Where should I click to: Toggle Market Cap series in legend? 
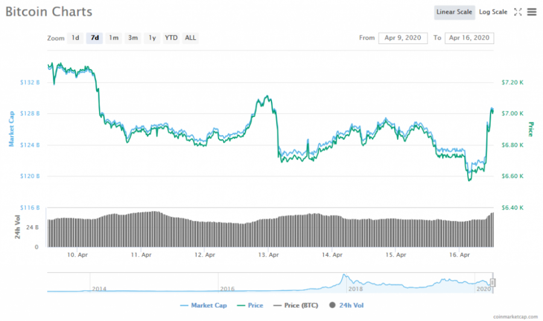[204, 305]
